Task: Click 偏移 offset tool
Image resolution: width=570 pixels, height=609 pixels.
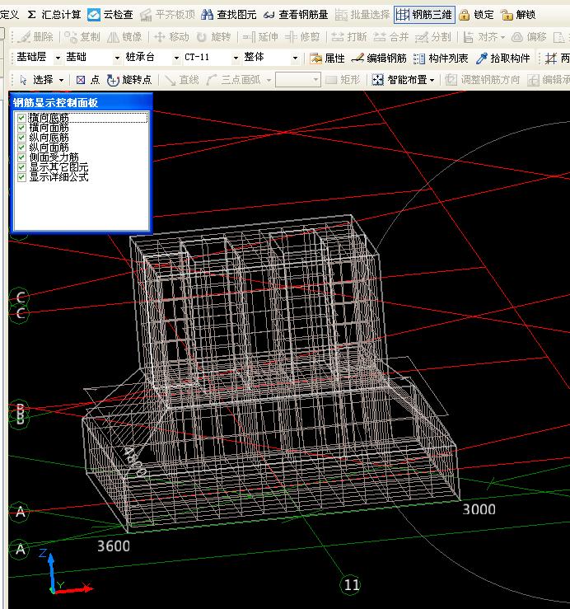Action: click(x=529, y=37)
